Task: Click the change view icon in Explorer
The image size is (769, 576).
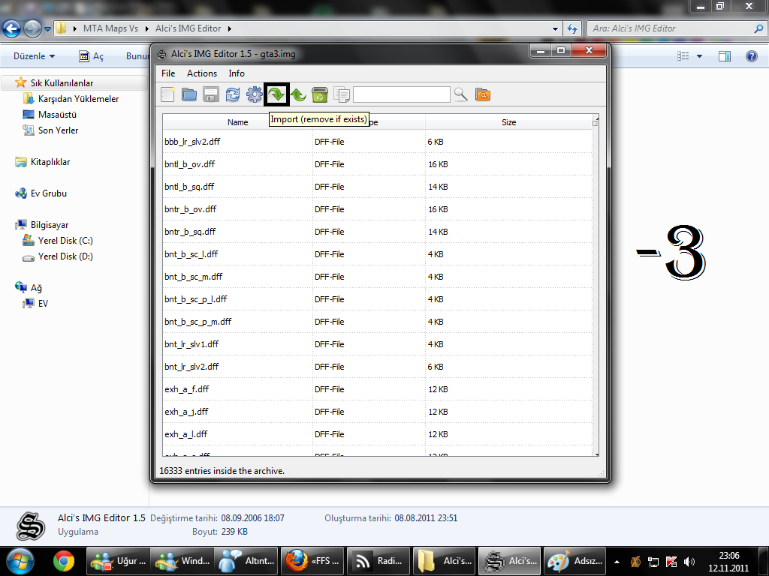Action: tap(683, 55)
